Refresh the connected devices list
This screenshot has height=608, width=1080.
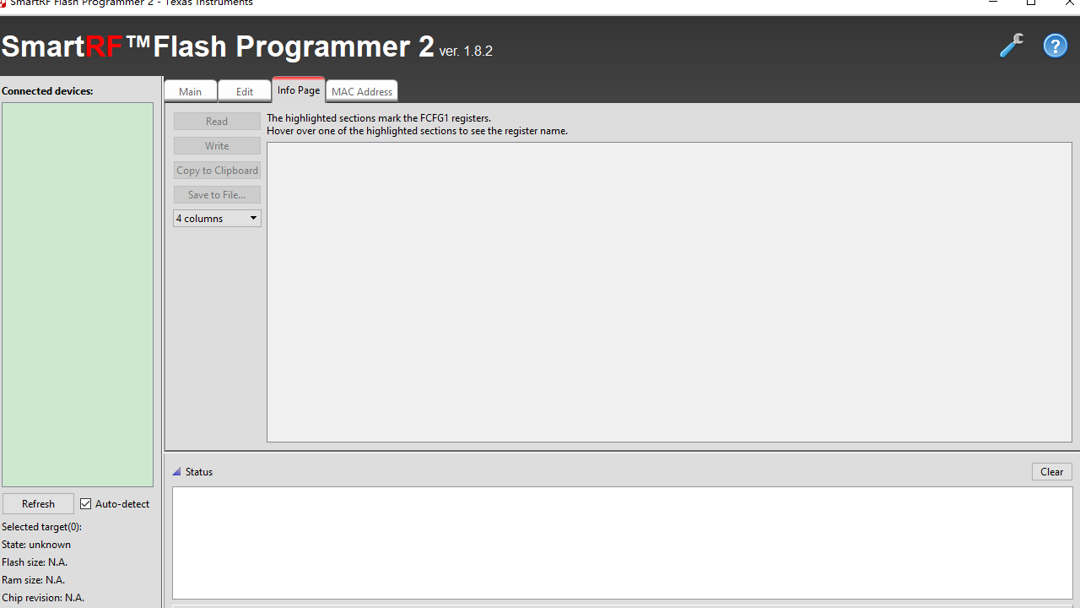coord(38,503)
